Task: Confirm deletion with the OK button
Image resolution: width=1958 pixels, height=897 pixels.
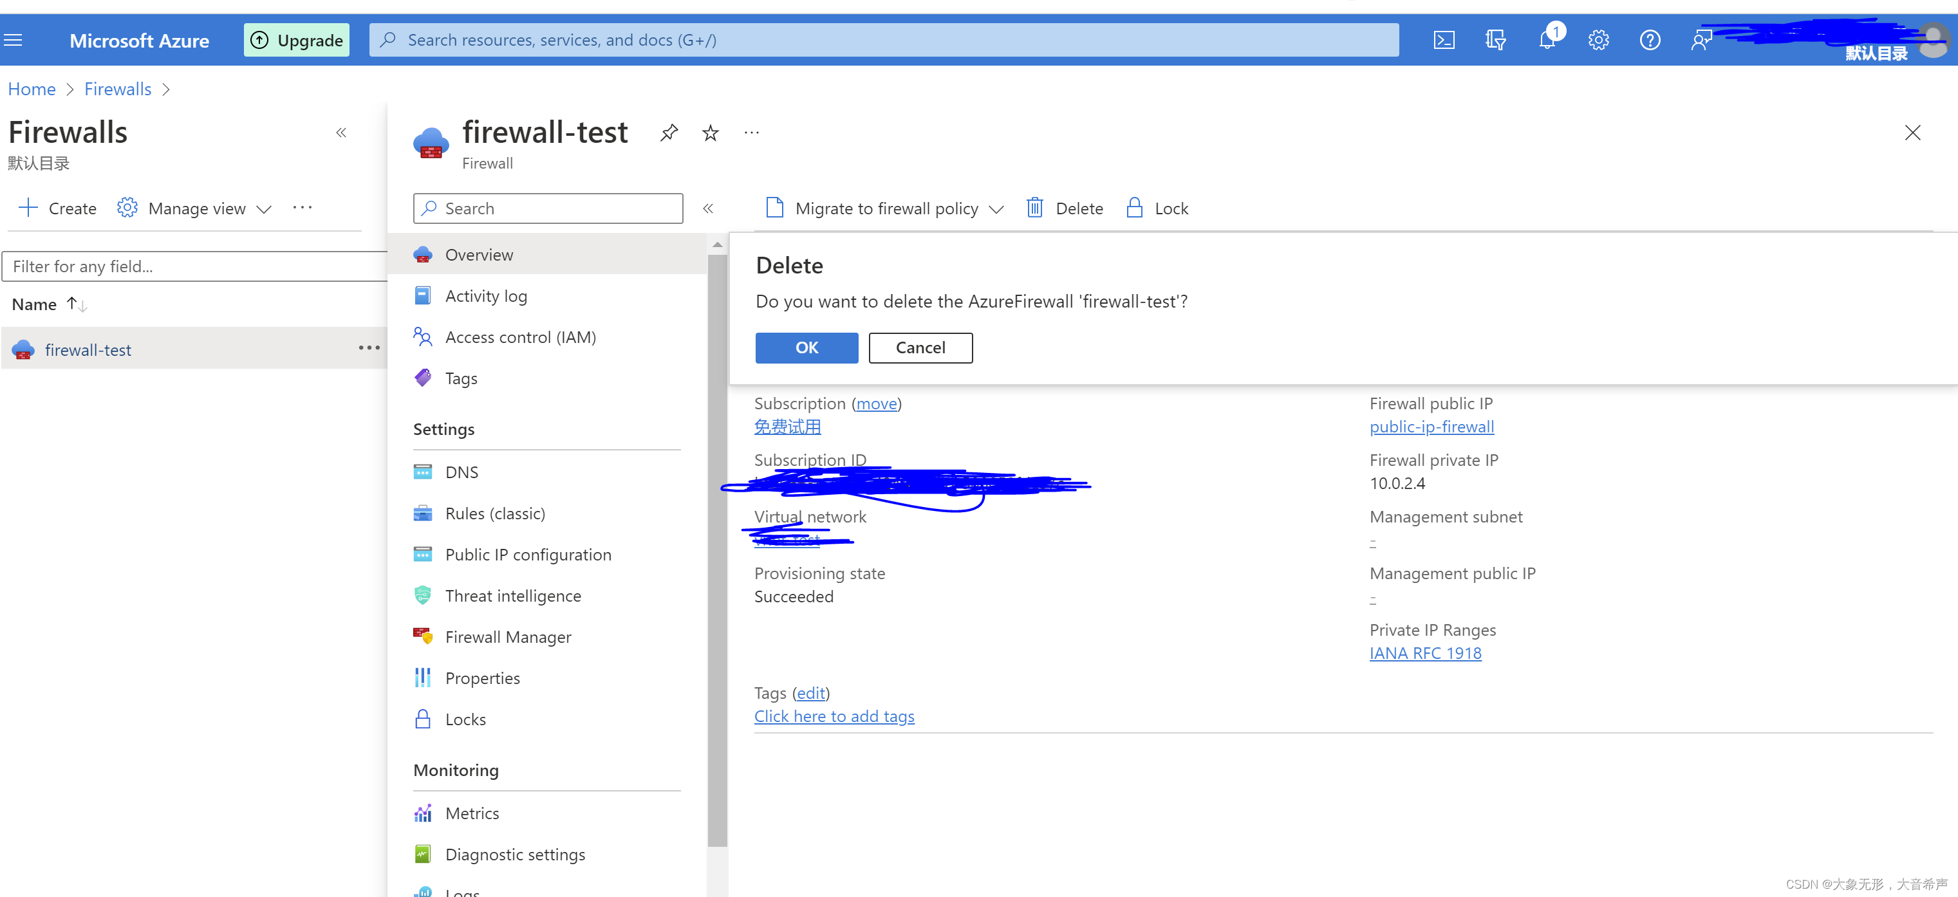Action: pyautogui.click(x=807, y=347)
